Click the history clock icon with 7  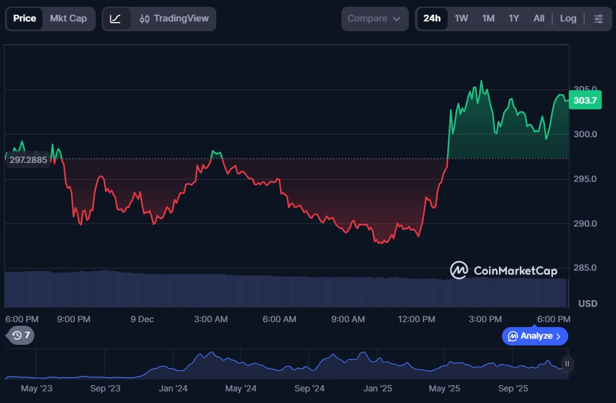pos(21,335)
